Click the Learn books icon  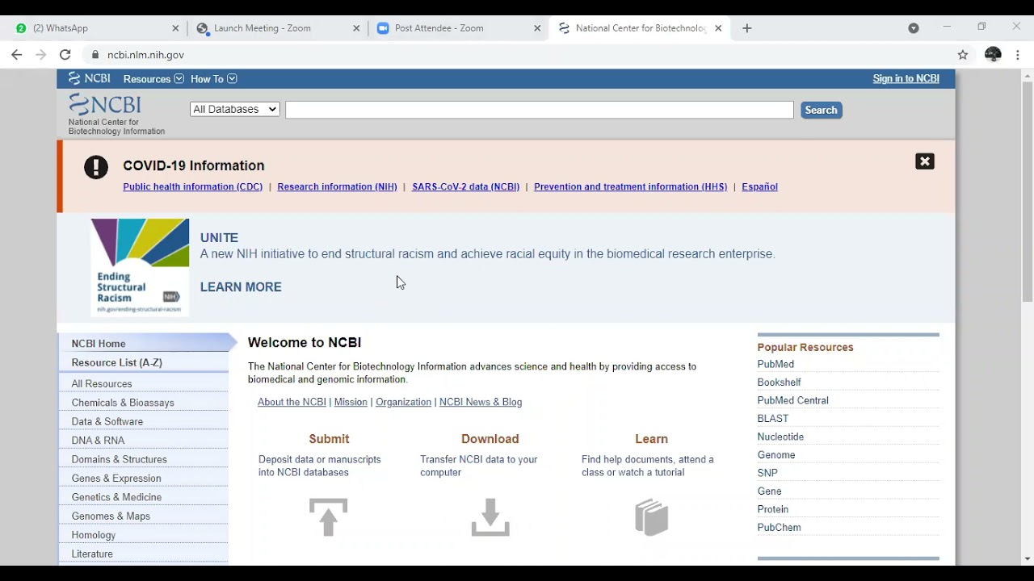coord(652,517)
